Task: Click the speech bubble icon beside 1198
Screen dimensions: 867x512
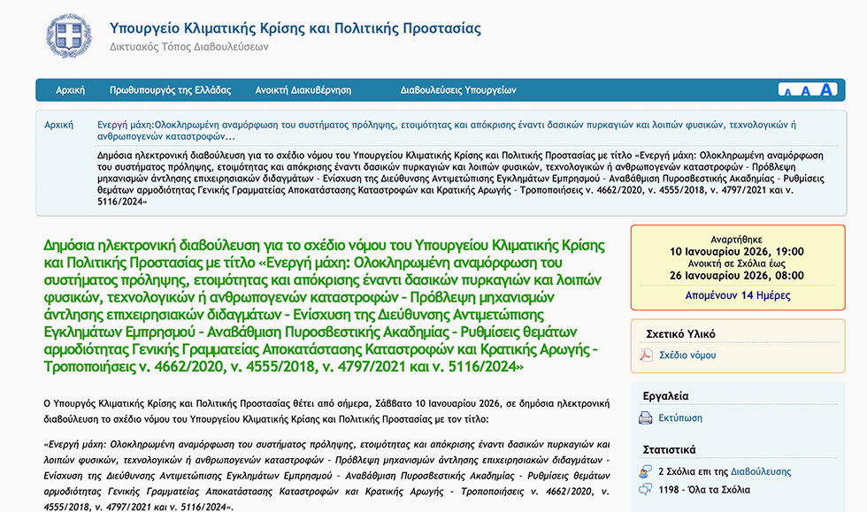Action: point(646,489)
